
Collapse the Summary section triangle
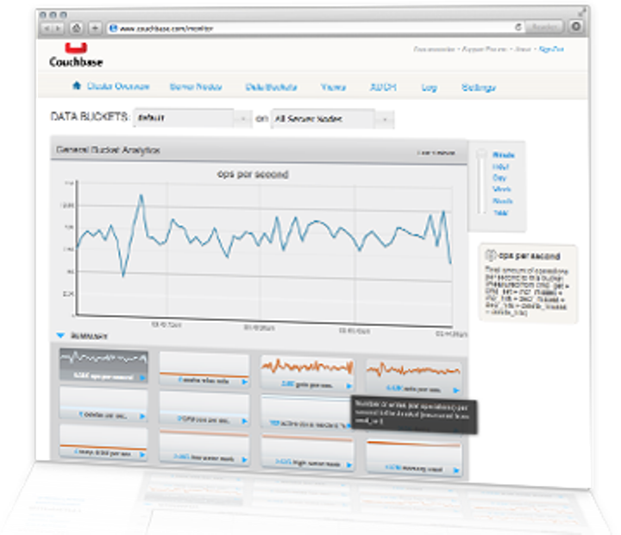pyautogui.click(x=60, y=336)
